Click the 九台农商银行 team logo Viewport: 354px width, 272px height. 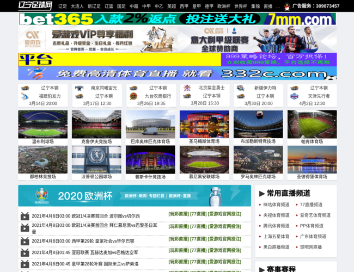tap(133, 96)
